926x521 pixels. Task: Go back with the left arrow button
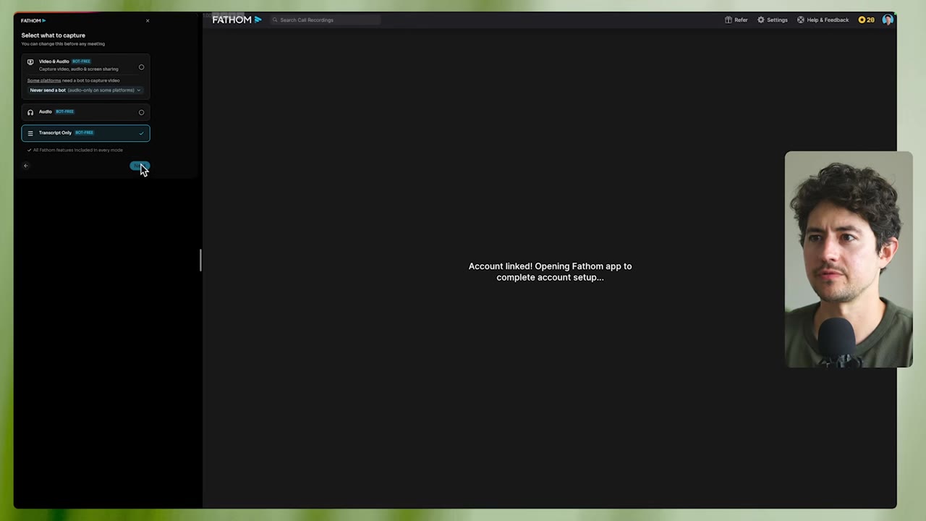(x=25, y=166)
